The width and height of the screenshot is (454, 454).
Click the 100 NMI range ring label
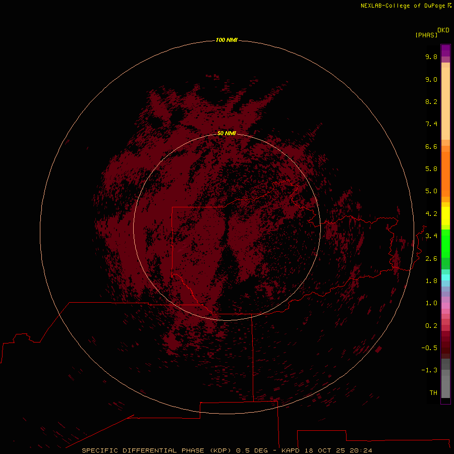coord(226,40)
